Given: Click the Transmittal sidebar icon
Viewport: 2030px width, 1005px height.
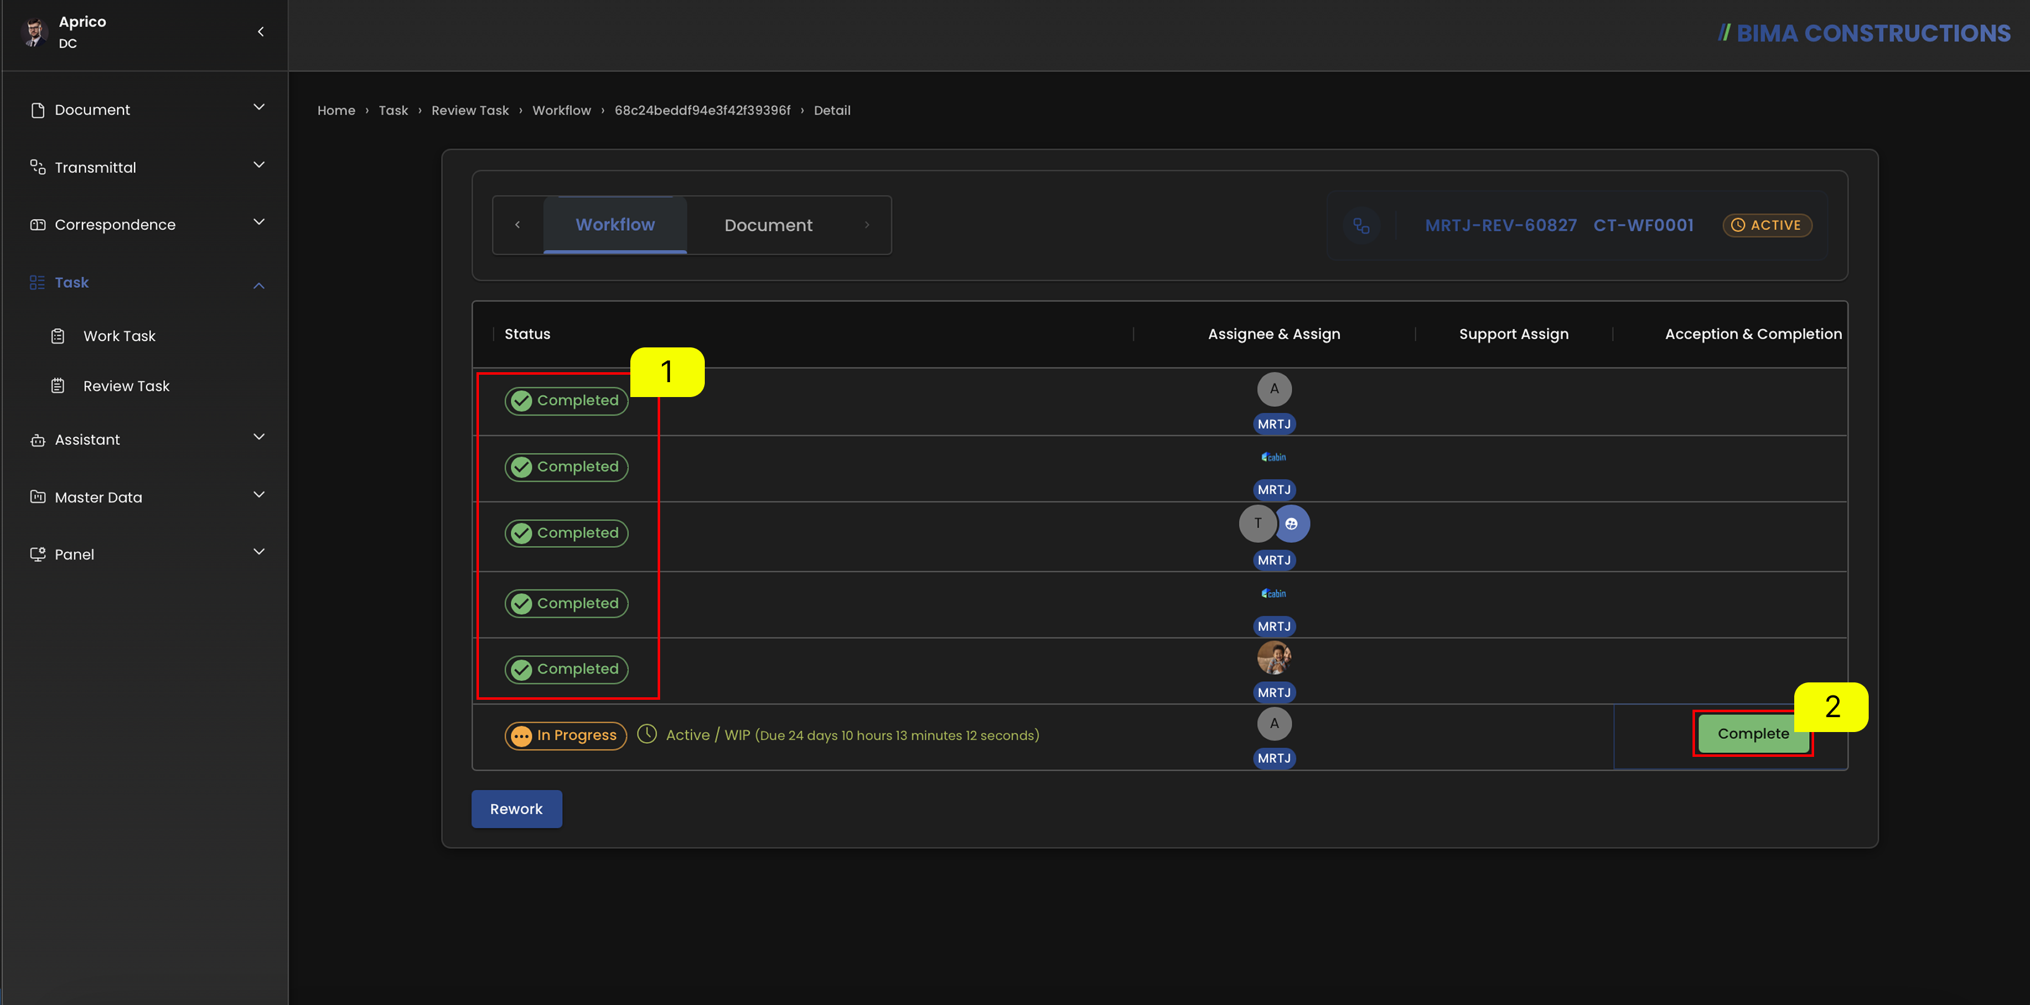Looking at the screenshot, I should pos(37,167).
